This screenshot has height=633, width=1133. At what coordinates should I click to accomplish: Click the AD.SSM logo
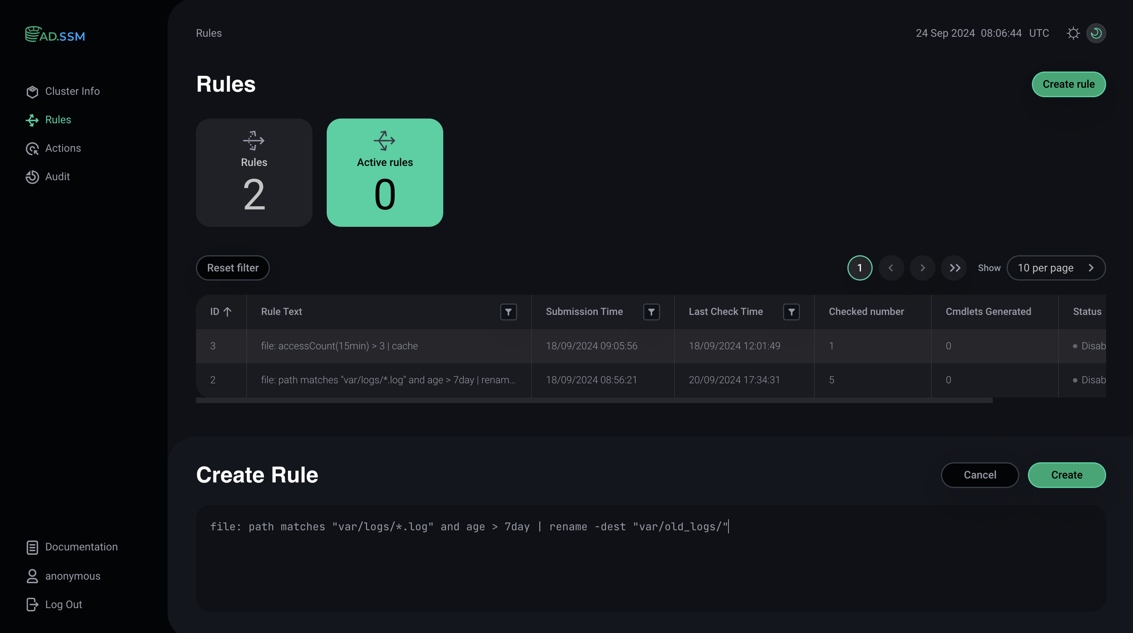coord(55,34)
